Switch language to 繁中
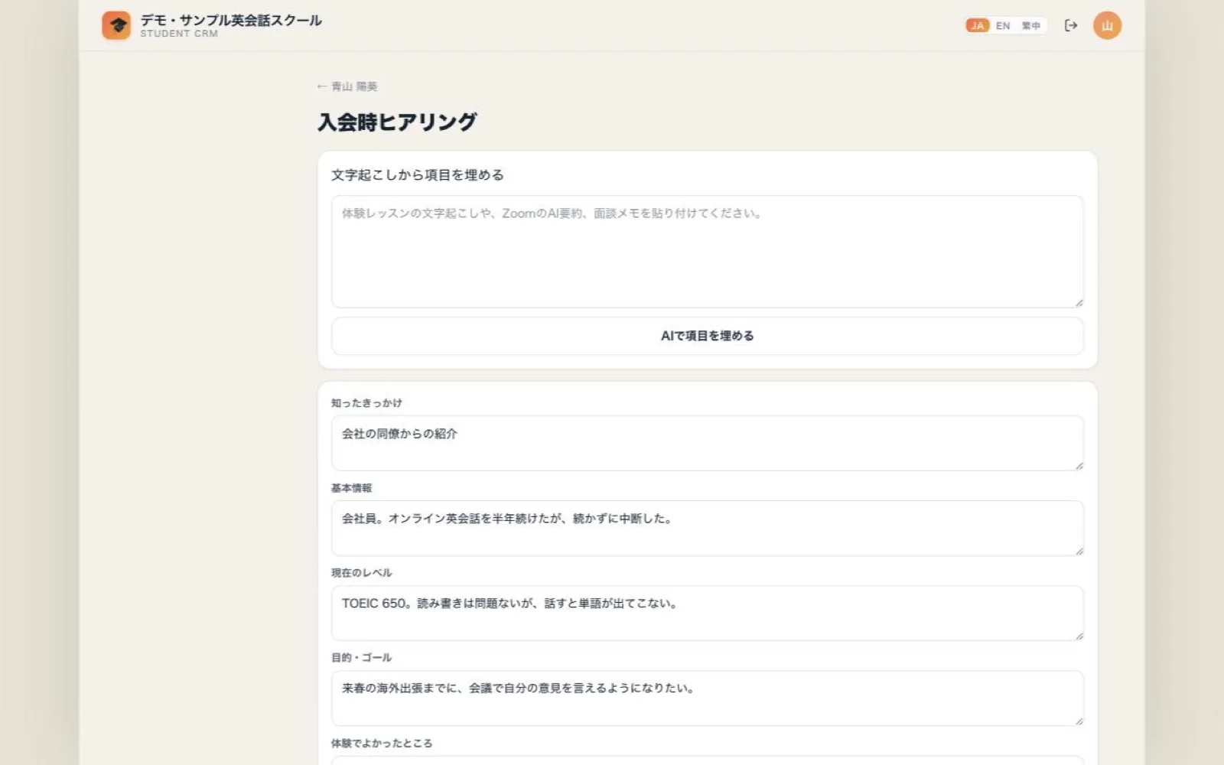The height and width of the screenshot is (765, 1224). pos(1031,25)
